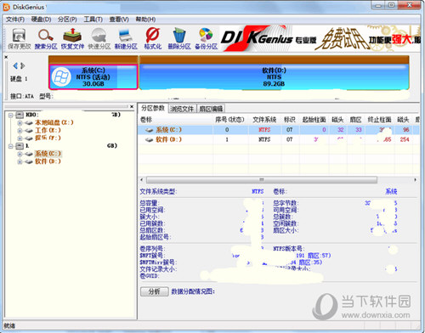Click drive icon in 系统(C:) table row
The image size is (425, 333).
(x=150, y=130)
